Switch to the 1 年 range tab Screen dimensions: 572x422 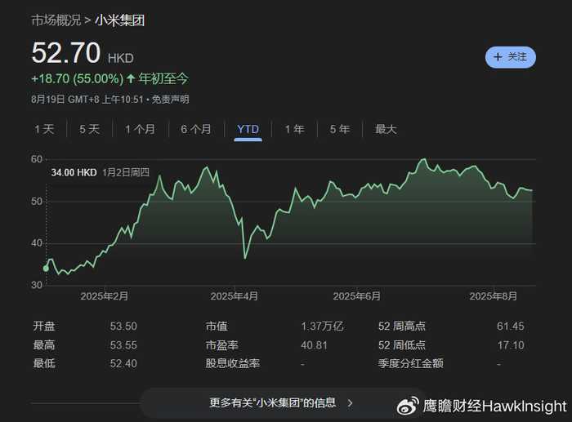click(x=294, y=129)
